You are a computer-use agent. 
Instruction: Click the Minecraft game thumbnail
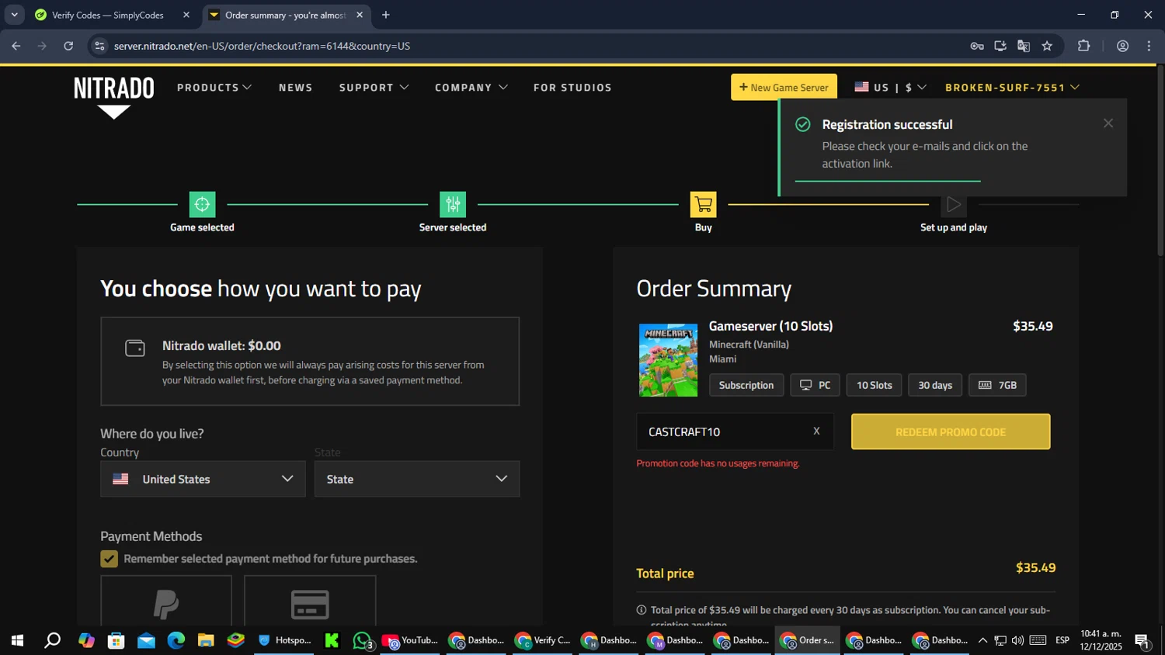pyautogui.click(x=668, y=360)
